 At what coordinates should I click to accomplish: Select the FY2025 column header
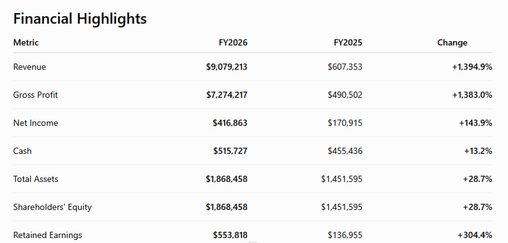(348, 43)
